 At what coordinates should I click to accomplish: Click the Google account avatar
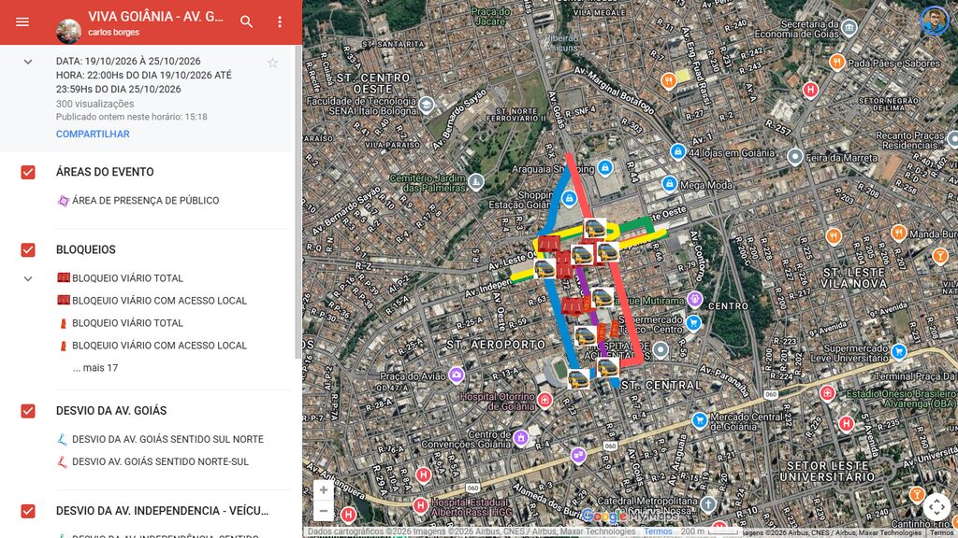934,21
